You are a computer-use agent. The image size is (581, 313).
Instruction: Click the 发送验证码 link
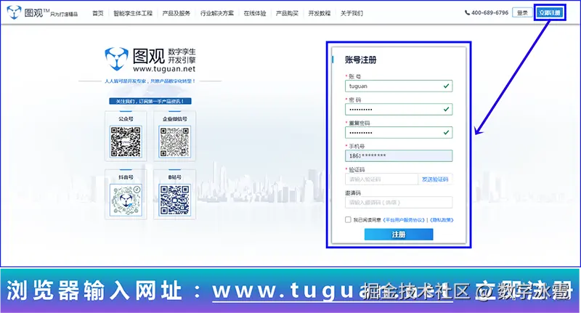pos(435,179)
